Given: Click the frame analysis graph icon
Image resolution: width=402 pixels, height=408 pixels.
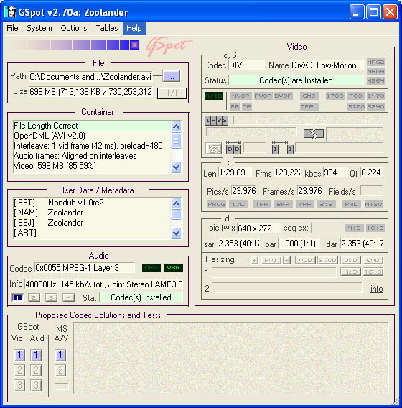Looking at the screenshot, I should [214, 149].
